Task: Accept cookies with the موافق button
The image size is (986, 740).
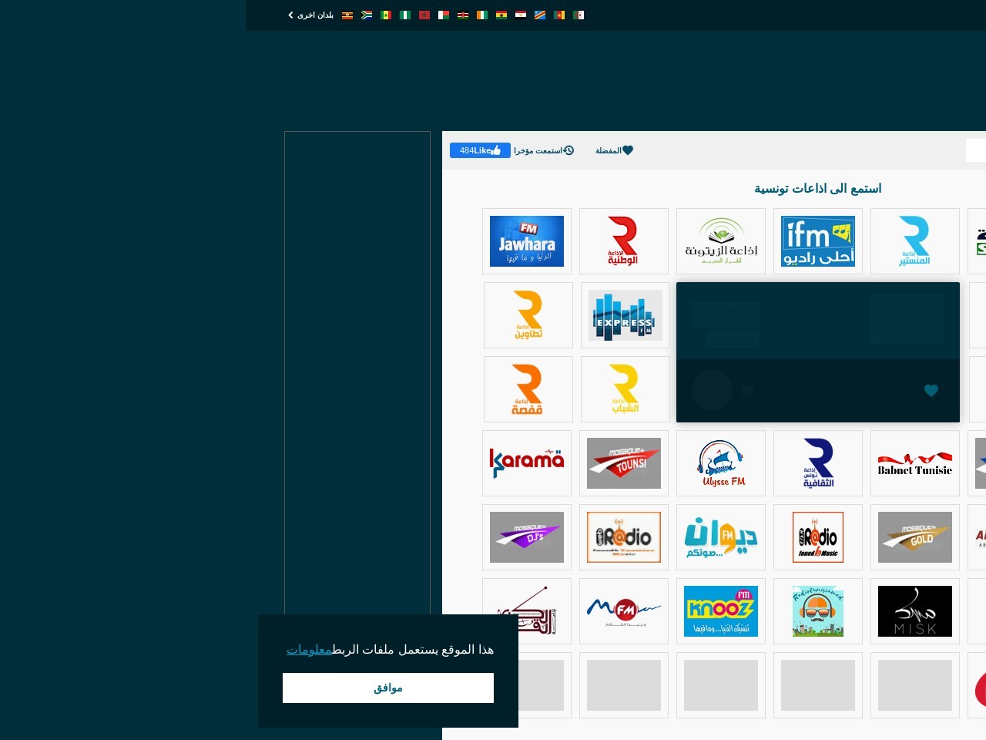Action: [x=388, y=688]
